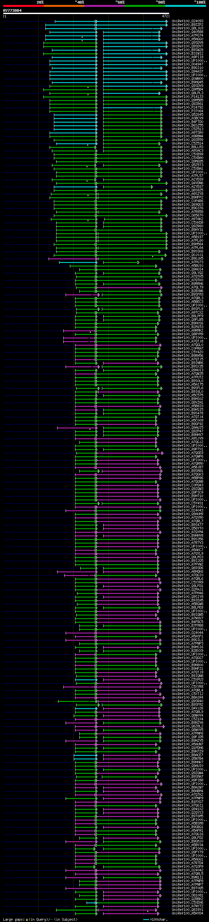
Task: Open hit UniRef100_Q40588
Action: tap(187, 32)
